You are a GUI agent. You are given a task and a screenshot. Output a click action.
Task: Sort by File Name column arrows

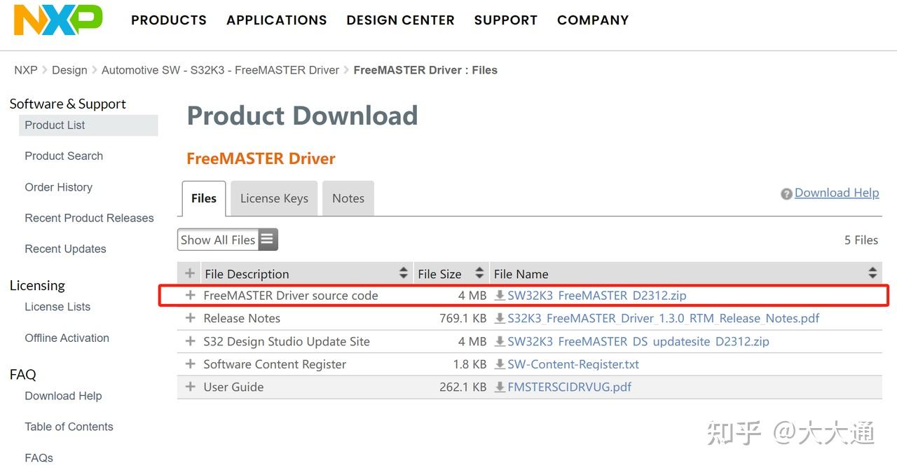coord(872,273)
